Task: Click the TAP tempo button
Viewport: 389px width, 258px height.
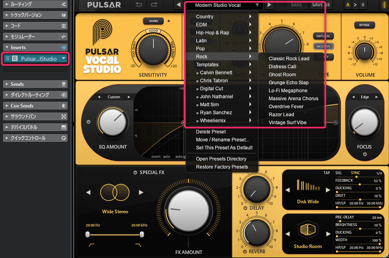Action: point(326,173)
